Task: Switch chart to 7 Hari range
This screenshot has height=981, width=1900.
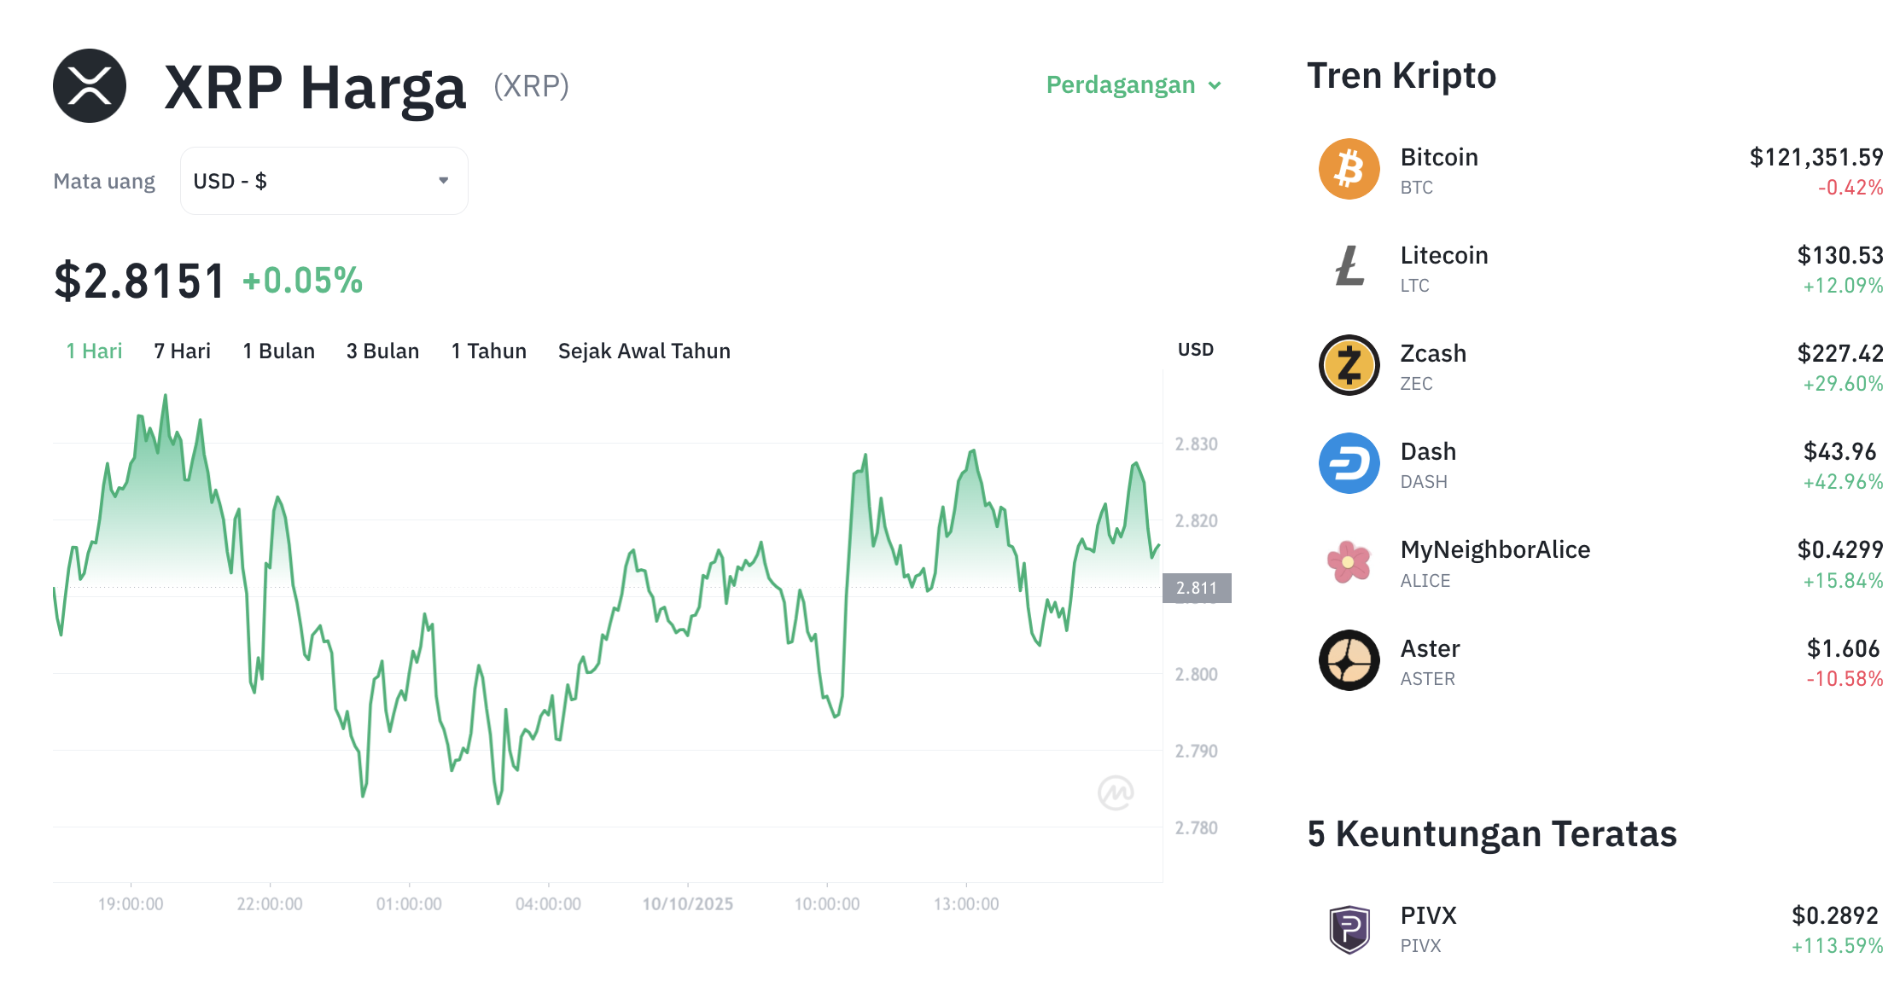Action: (182, 351)
